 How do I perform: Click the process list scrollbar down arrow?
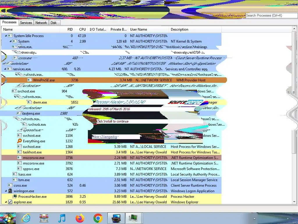click(x=294, y=202)
